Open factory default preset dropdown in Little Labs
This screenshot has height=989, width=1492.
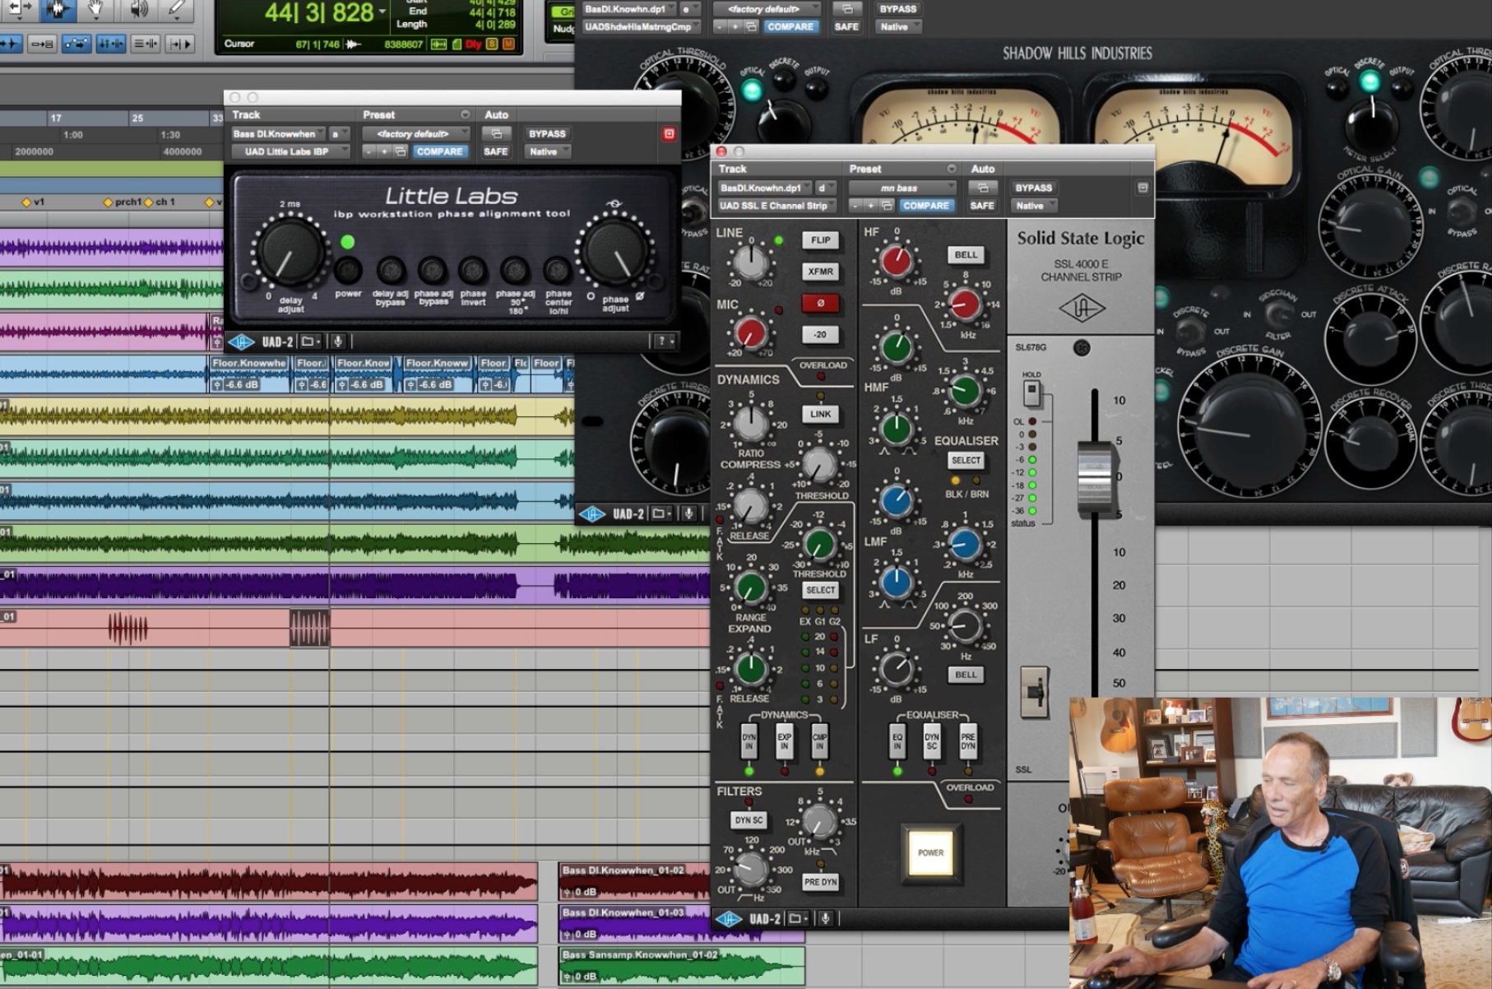[x=417, y=133]
